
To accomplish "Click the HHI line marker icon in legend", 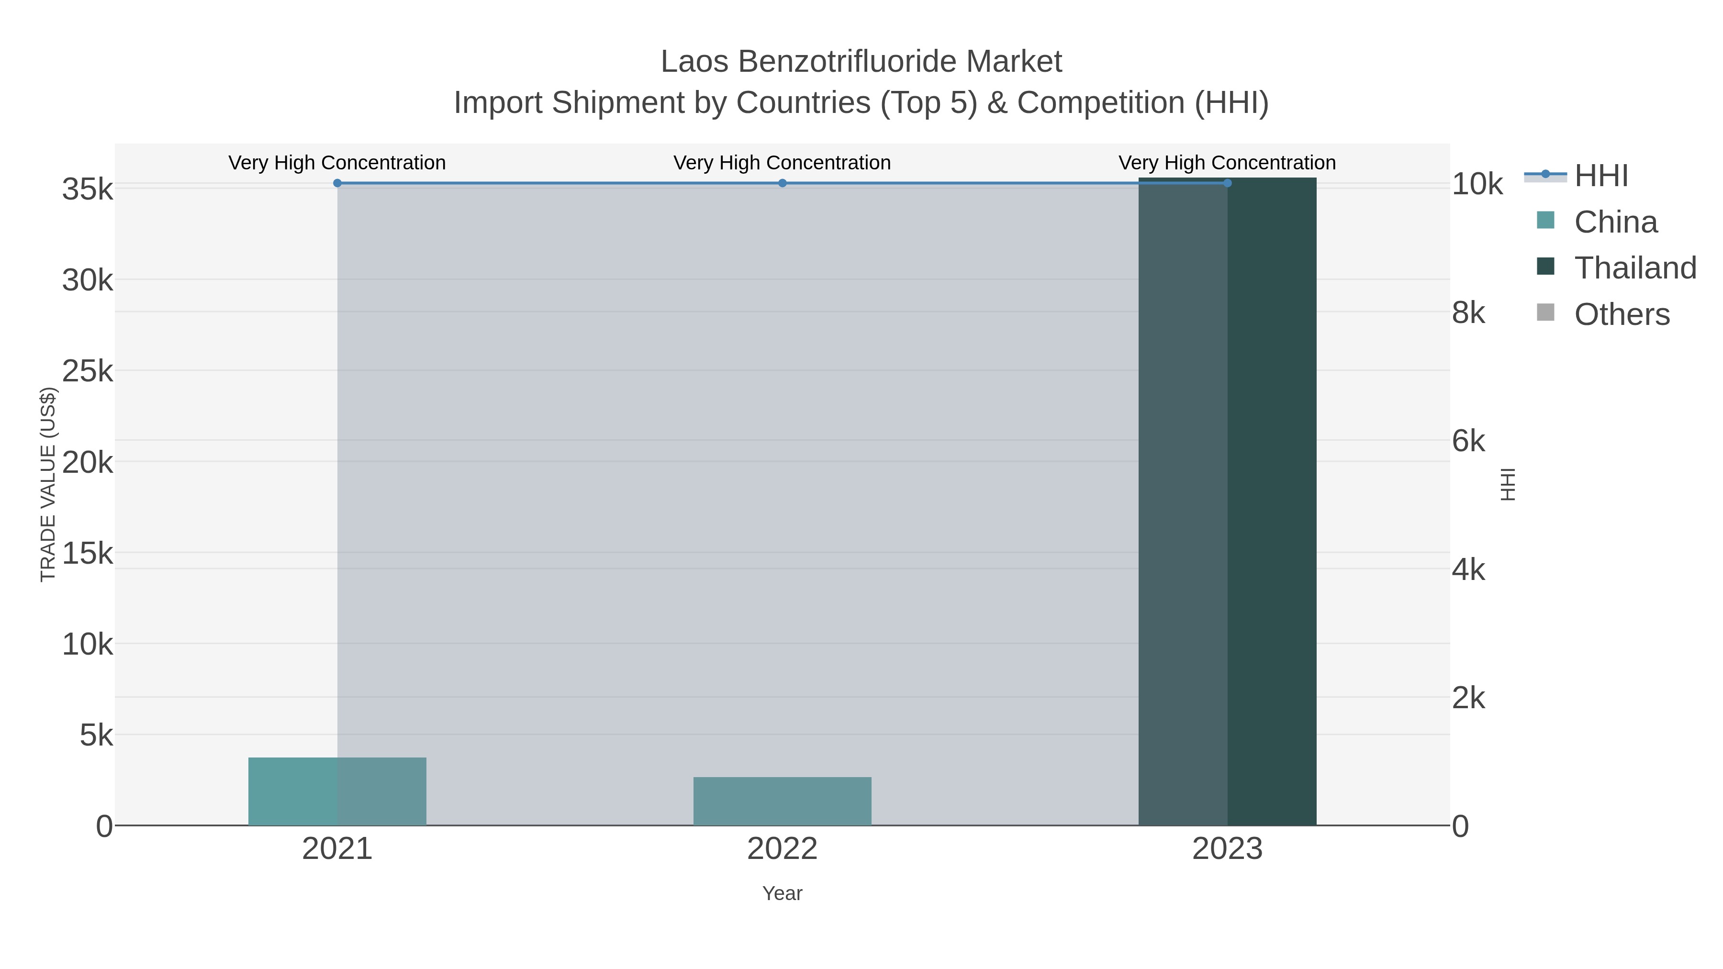I will (1545, 175).
